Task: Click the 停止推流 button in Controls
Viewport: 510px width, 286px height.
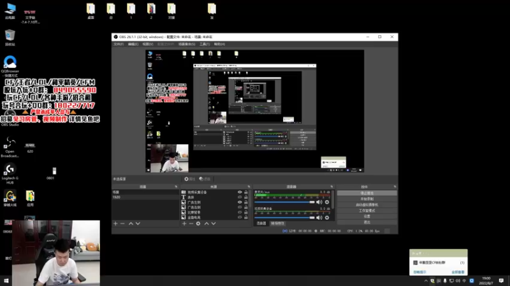Action: point(367,193)
